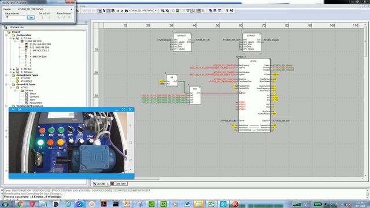Expand the CANopen bus node

pos(11,72)
